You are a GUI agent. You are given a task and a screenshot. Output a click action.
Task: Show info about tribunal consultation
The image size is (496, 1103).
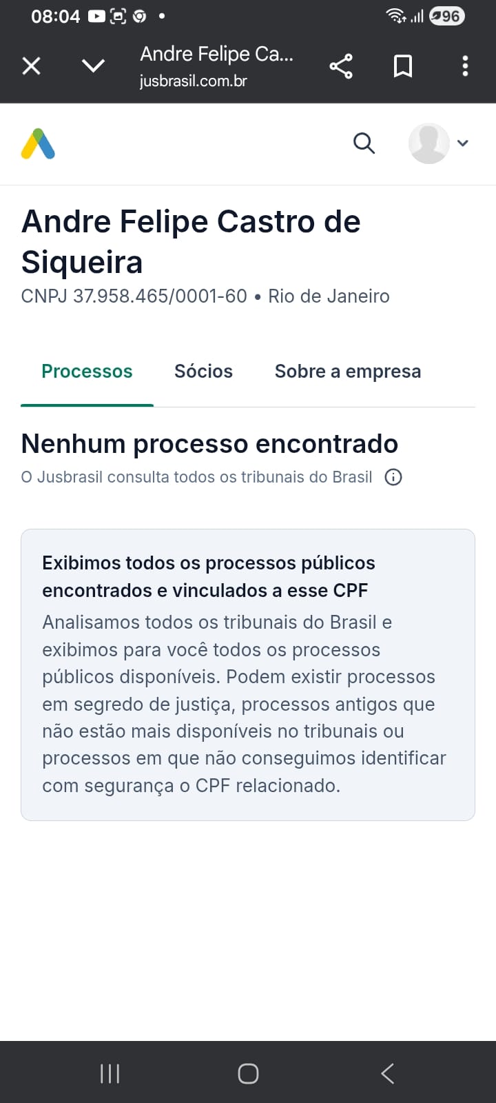[393, 477]
